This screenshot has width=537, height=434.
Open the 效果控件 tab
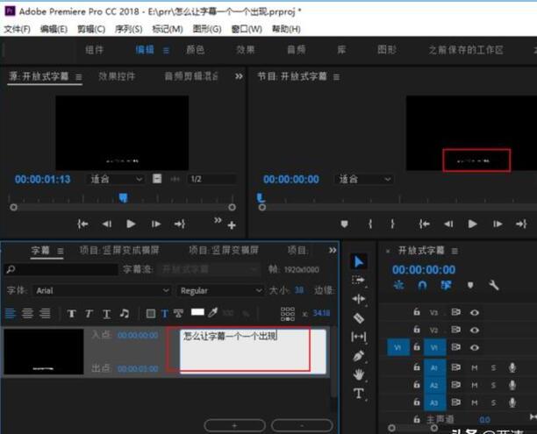tap(117, 76)
